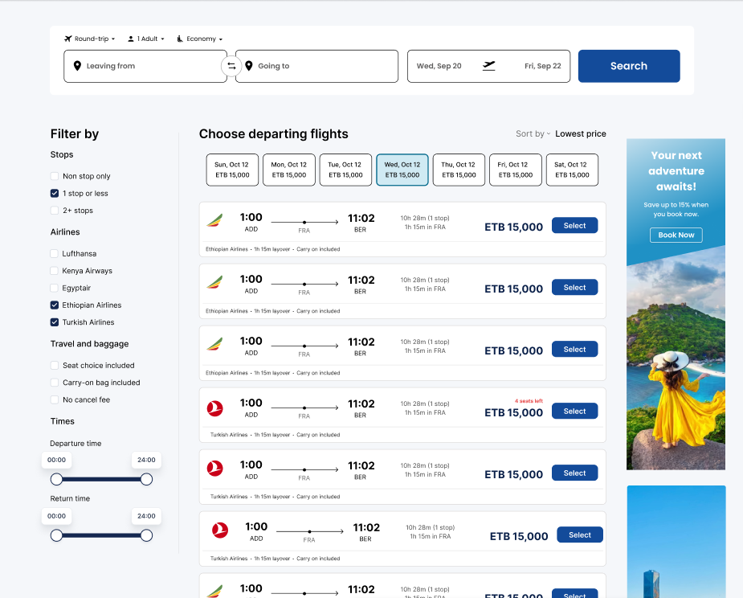Click the Departure time 24:00 value label
The width and height of the screenshot is (743, 598).
click(x=146, y=460)
